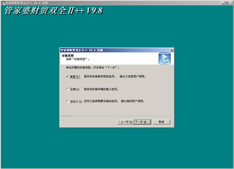Maximize the outer setup window
The height and width of the screenshot is (169, 234).
[226, 3]
